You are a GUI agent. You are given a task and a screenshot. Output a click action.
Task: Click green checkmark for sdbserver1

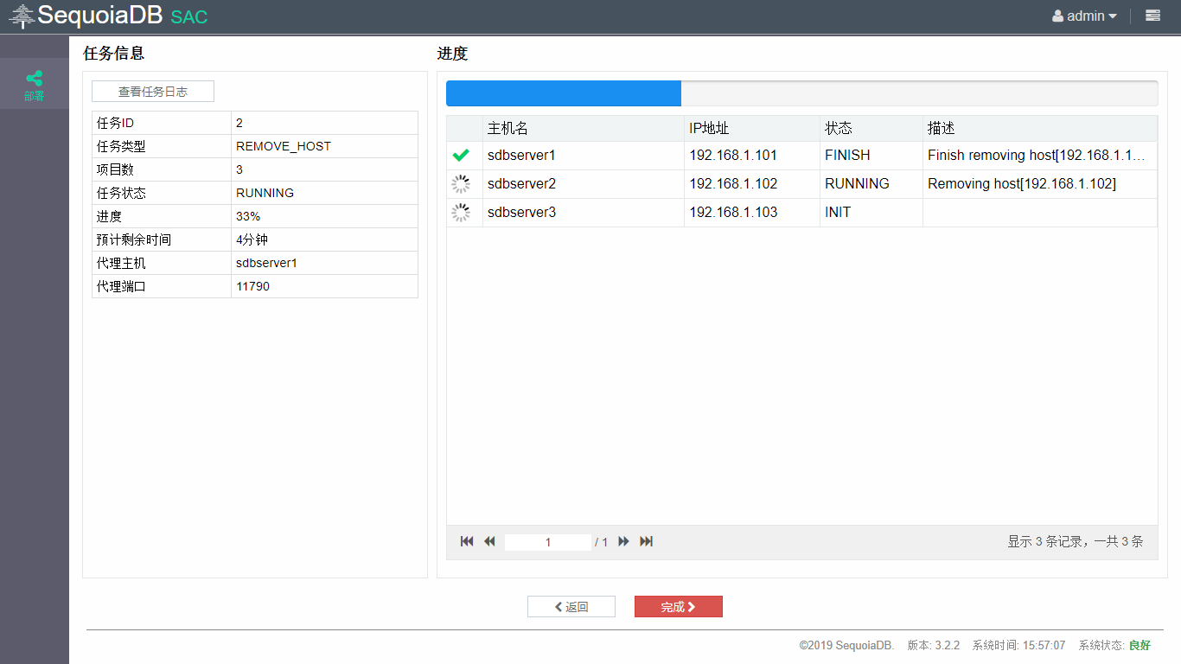461,156
